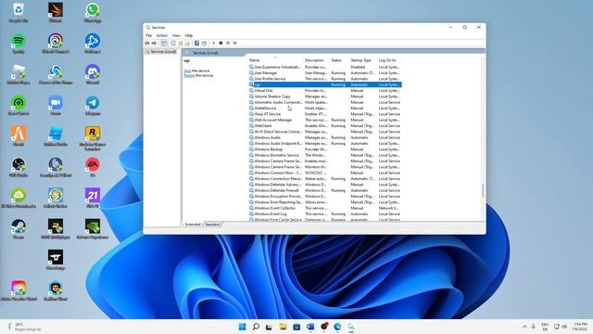Select the Windows Defender Firewall service row

(x=325, y=190)
